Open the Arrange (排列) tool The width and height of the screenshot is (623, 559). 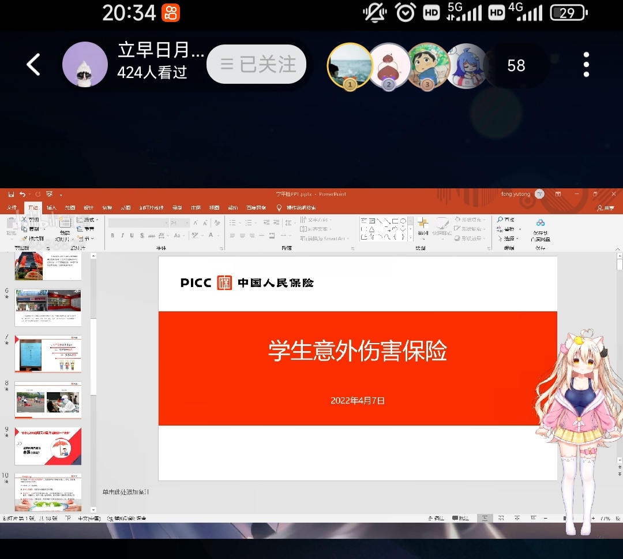[423, 225]
